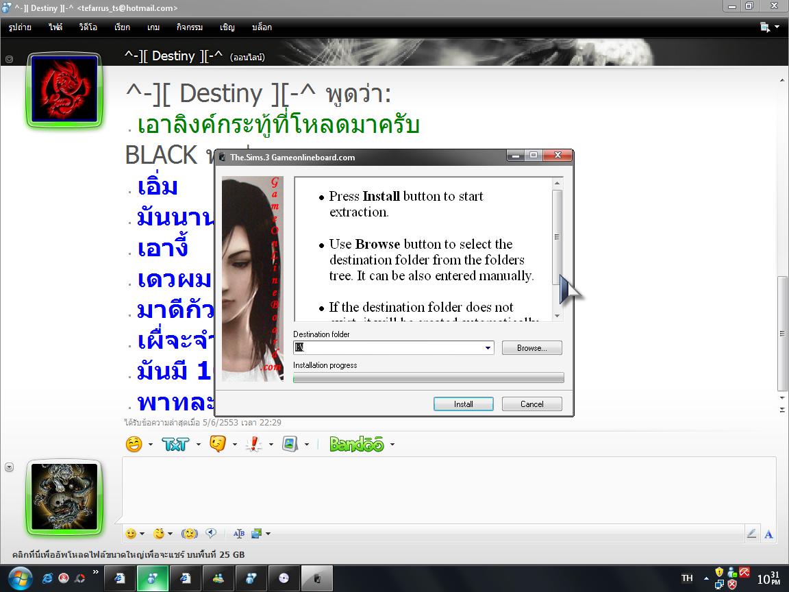
Task: Show hidden tray icons arrow
Action: click(x=706, y=578)
